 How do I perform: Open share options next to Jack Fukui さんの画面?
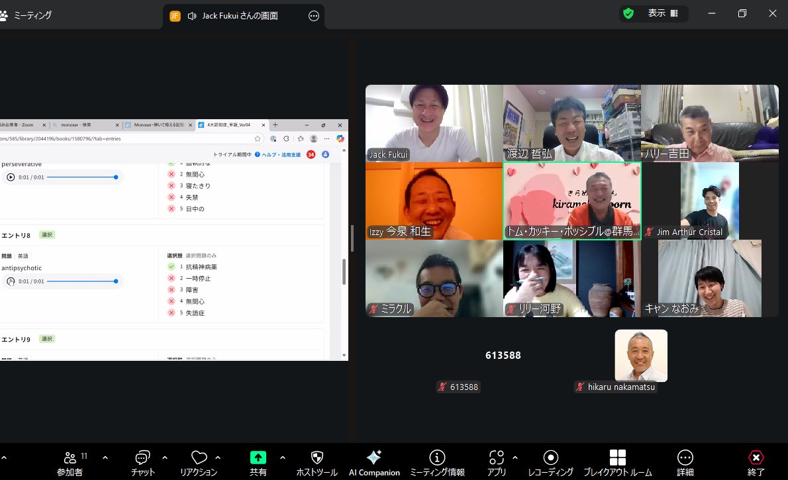point(314,16)
